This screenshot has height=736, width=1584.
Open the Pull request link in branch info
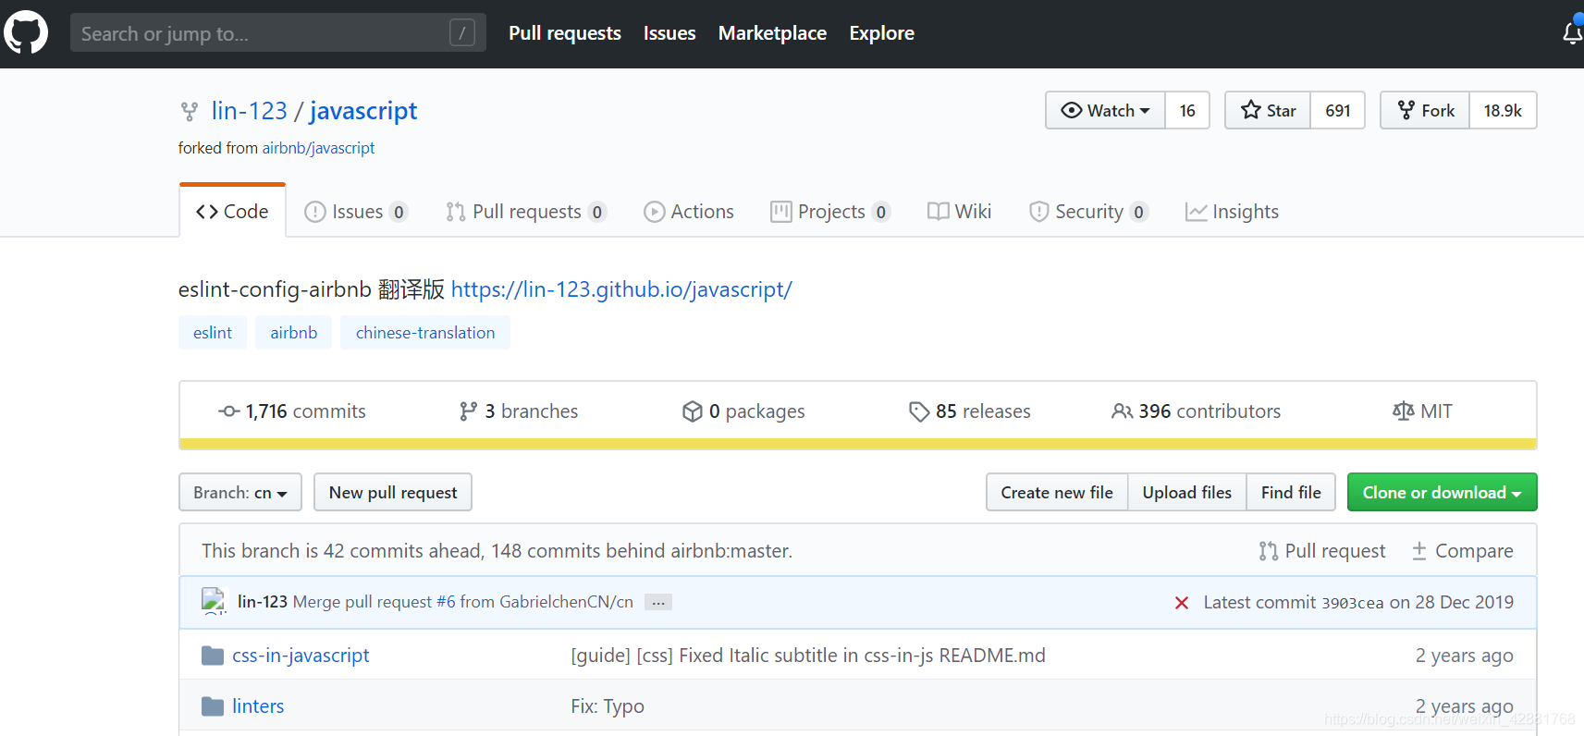1322,551
